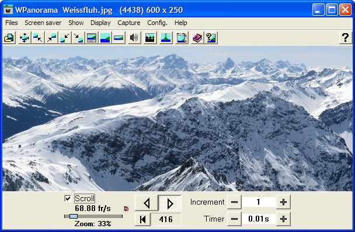
Task: Increase the Increment value with plus
Action: pos(283,202)
